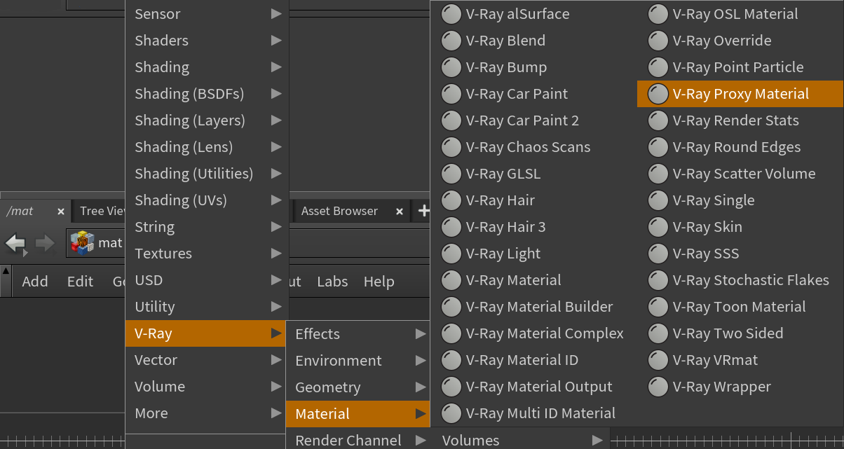The width and height of the screenshot is (844, 449).
Task: Expand the USD submenu arrow
Action: (276, 280)
